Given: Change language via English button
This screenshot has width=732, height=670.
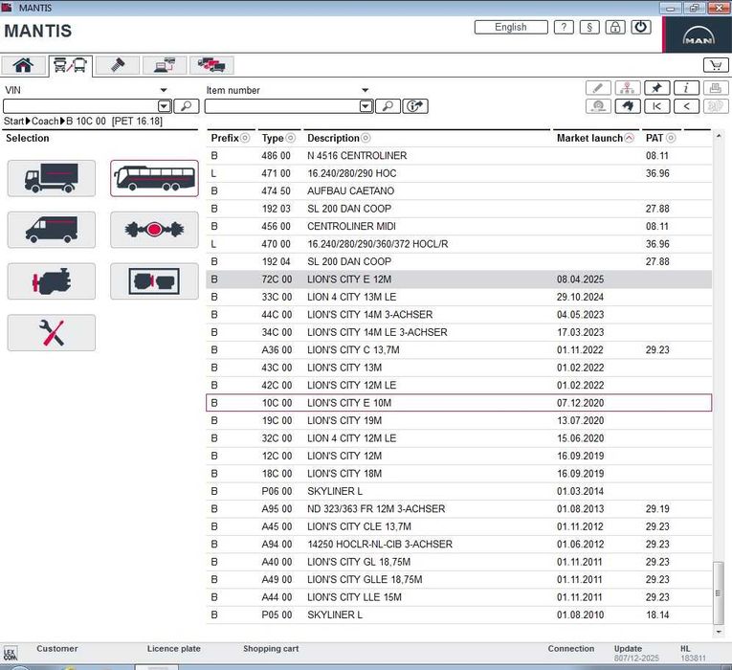Looking at the screenshot, I should point(511,27).
